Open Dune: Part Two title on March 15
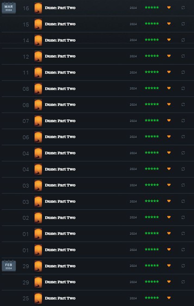The height and width of the screenshot is (306, 194). coord(60,24)
